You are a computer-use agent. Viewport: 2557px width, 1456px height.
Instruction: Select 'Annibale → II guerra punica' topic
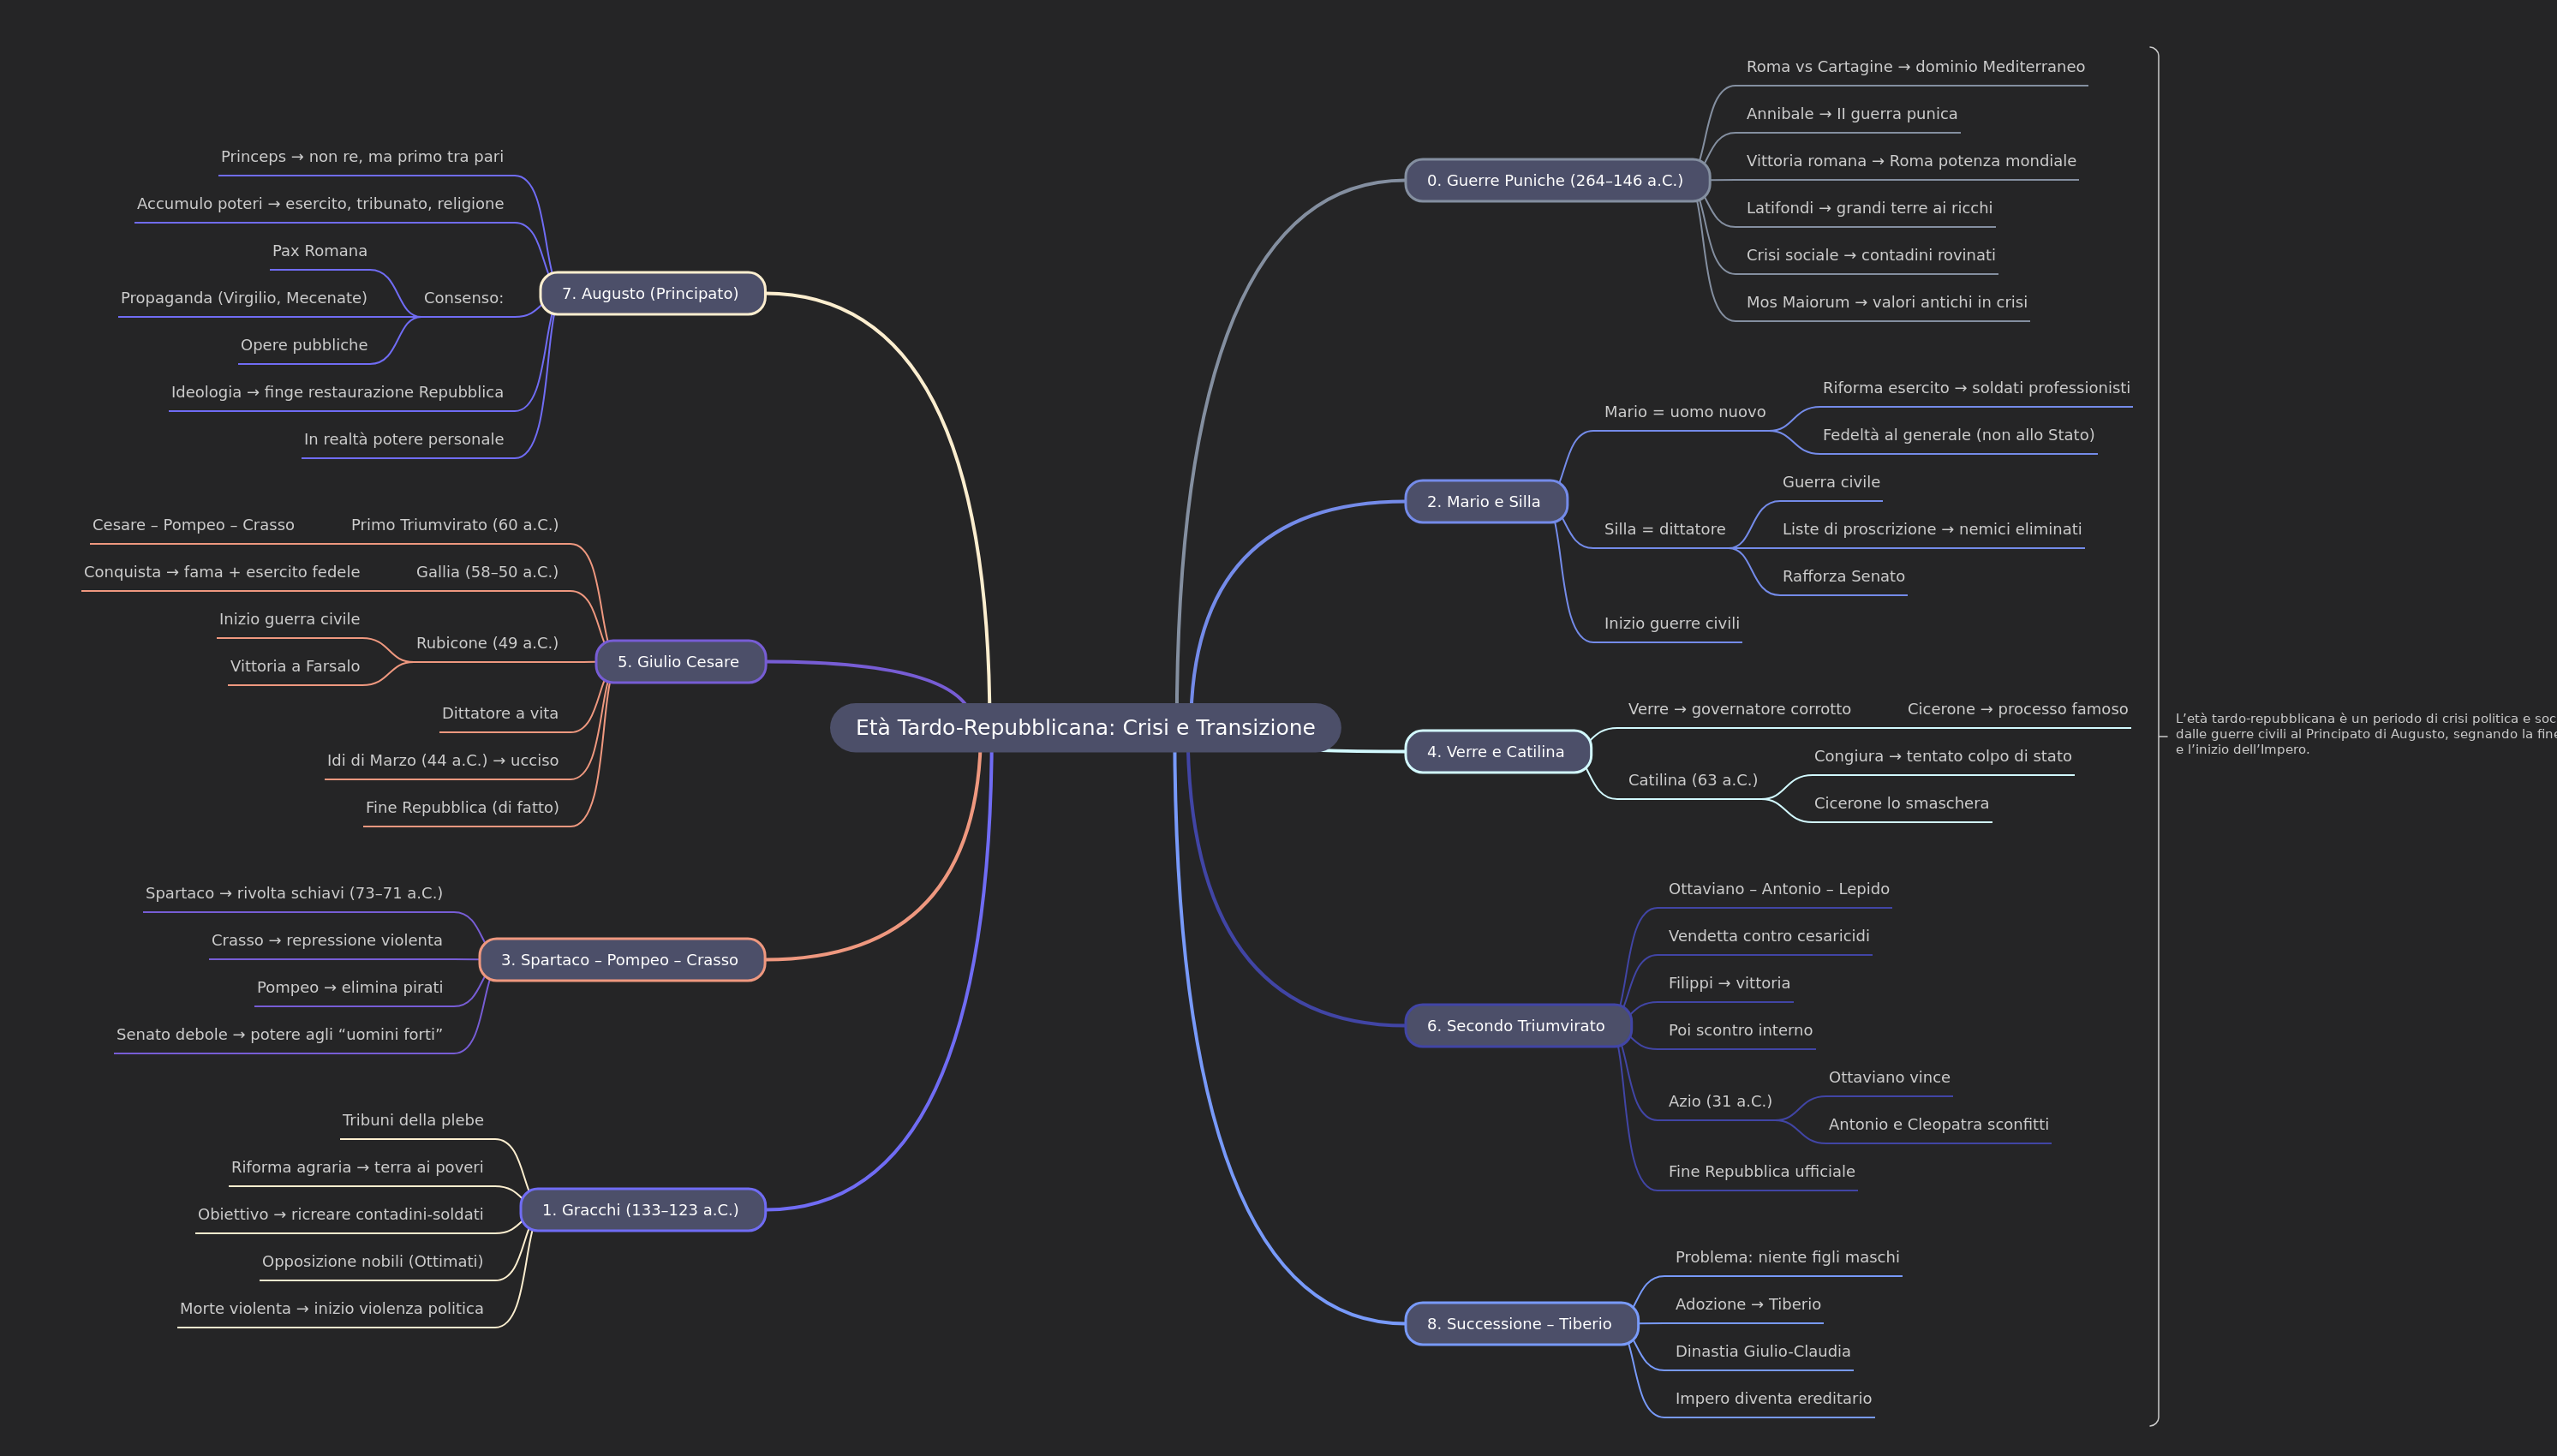(1851, 114)
